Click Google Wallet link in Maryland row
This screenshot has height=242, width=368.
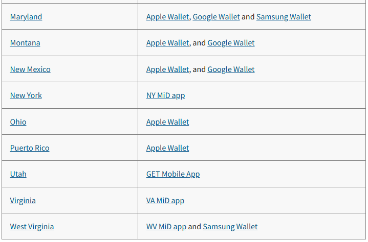[216, 17]
